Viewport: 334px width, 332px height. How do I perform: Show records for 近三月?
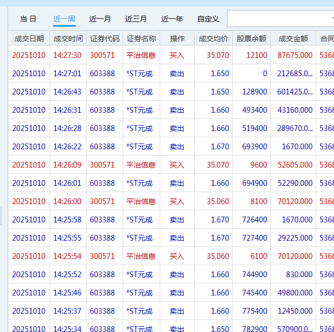point(136,19)
